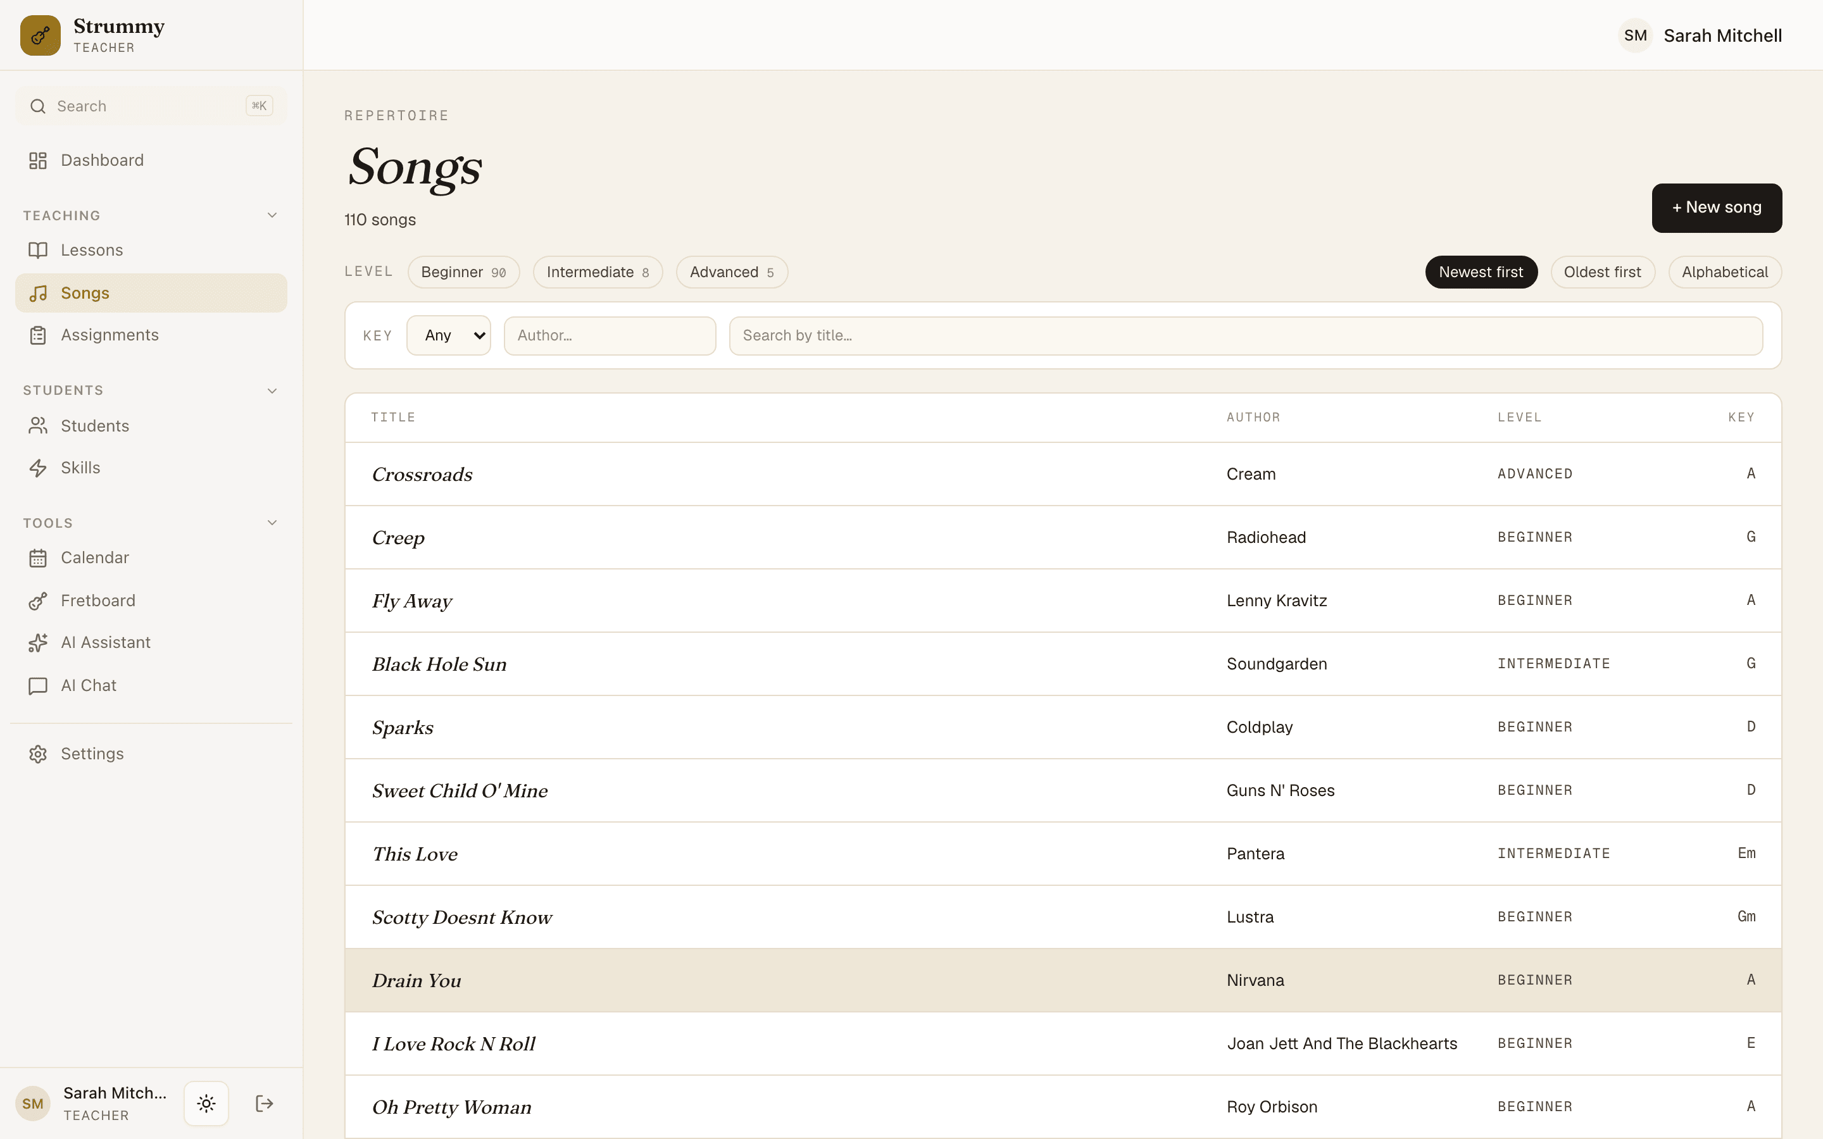Collapse the Teaching section chevron

[x=272, y=215]
